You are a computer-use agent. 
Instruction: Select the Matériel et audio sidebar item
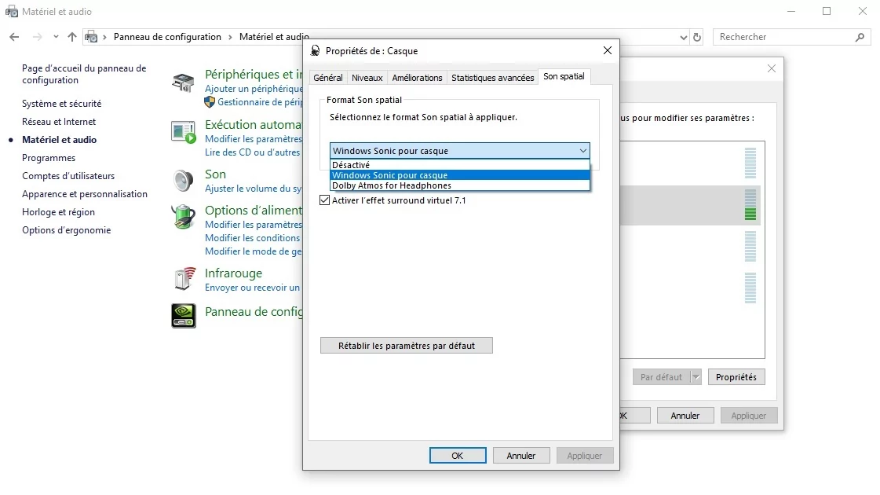[x=60, y=140]
